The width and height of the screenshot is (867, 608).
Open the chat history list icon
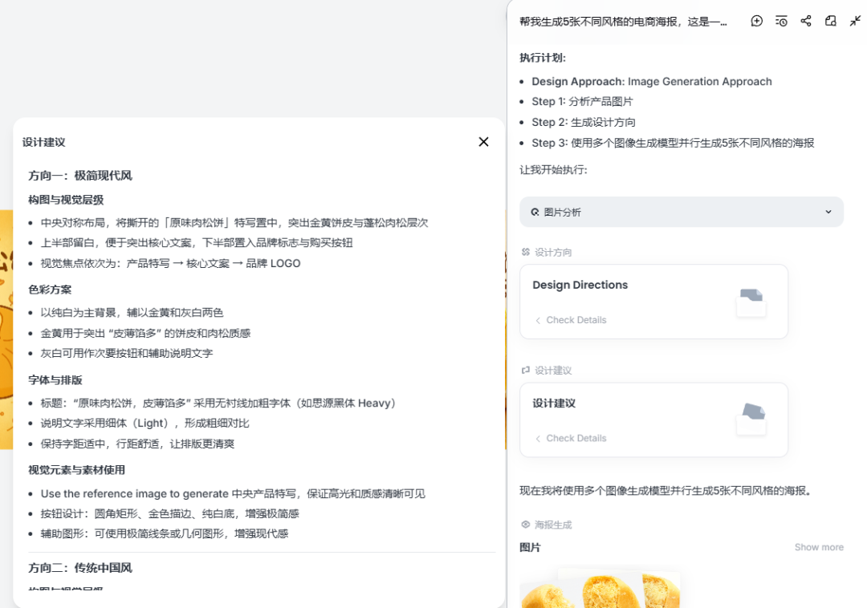[781, 21]
